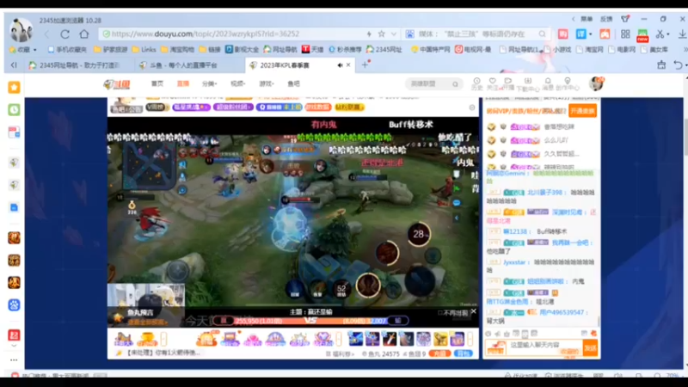Expand more bookmarks with double chevron
Image resolution: width=688 pixels, height=387 pixels.
pyautogui.click(x=685, y=50)
